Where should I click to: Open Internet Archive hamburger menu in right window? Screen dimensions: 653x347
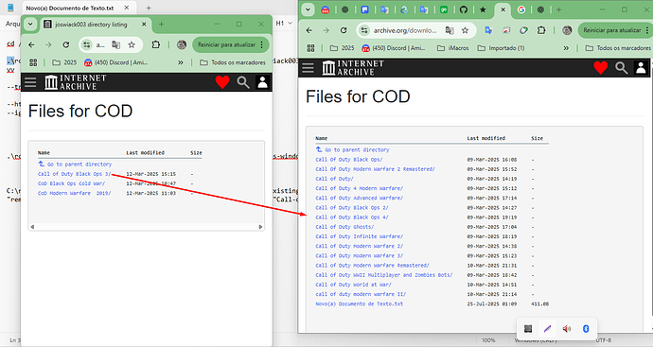[x=308, y=68]
